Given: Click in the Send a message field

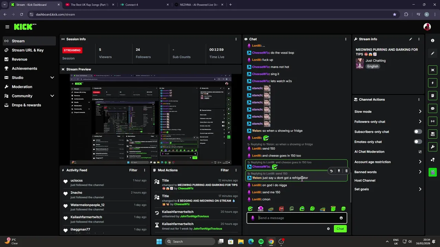Looking at the screenshot, I should click(x=297, y=218).
